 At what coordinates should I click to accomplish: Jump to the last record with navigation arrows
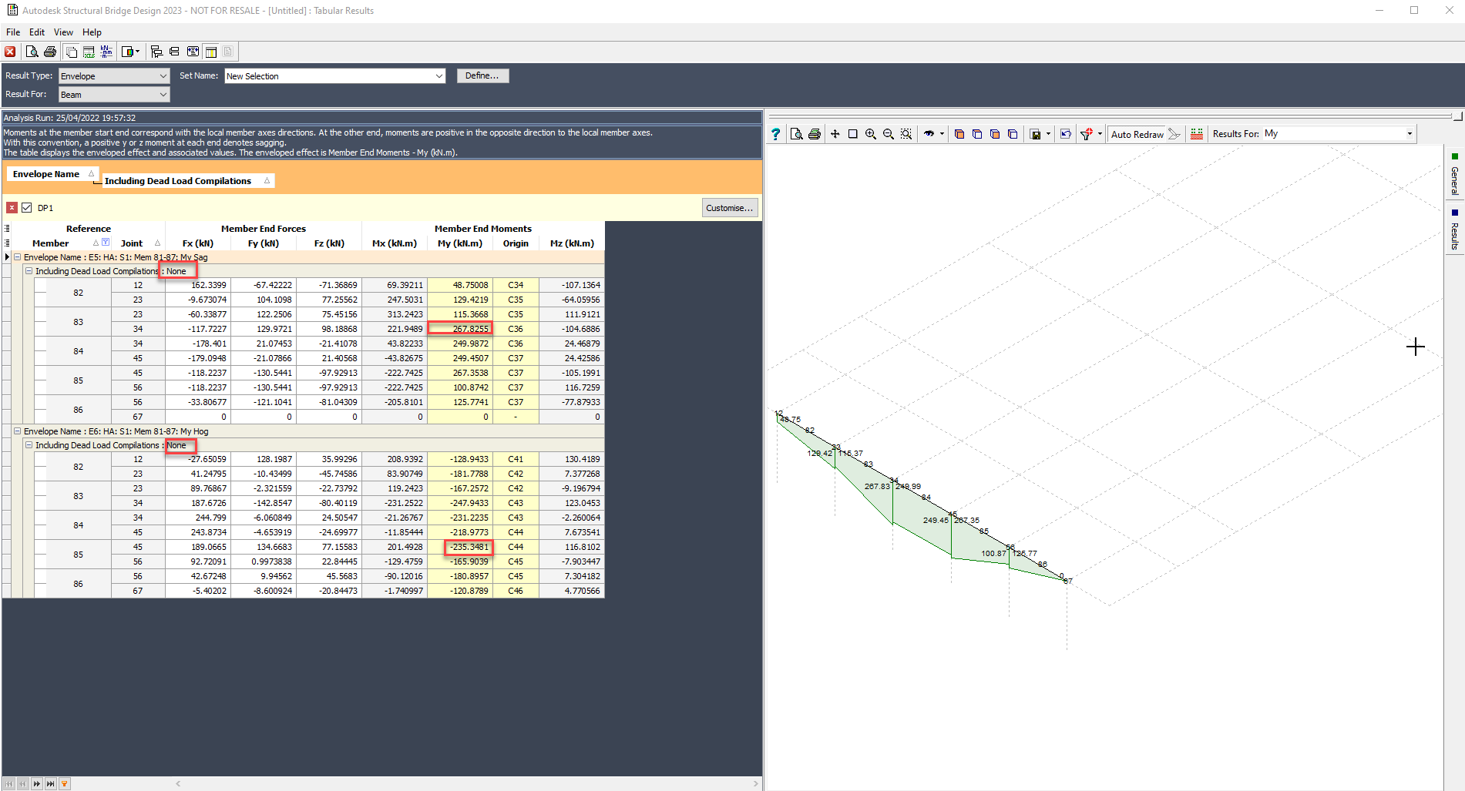coord(50,783)
